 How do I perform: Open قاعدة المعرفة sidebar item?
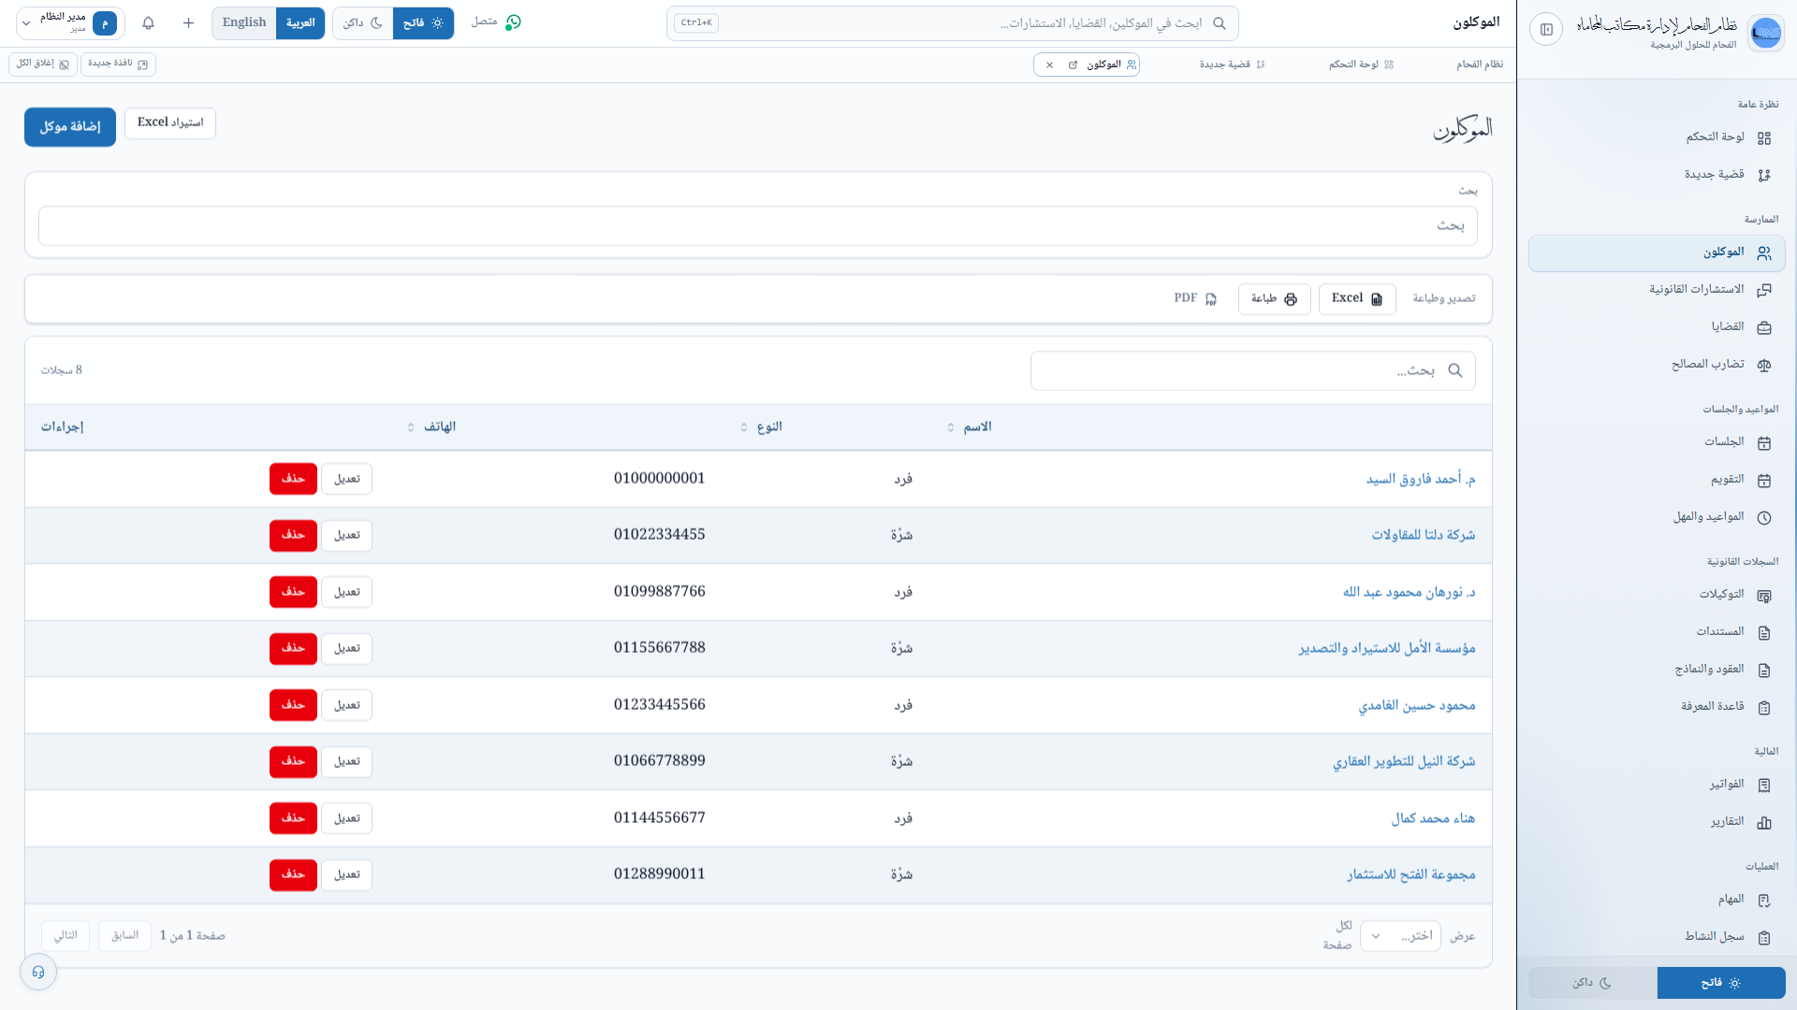point(1657,707)
